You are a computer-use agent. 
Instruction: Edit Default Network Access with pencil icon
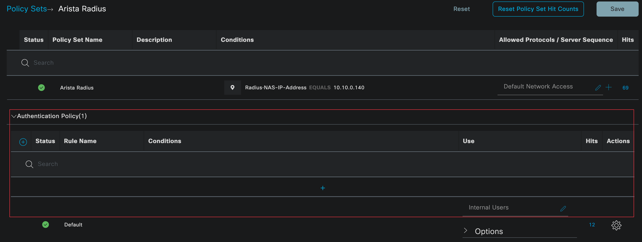pyautogui.click(x=598, y=88)
